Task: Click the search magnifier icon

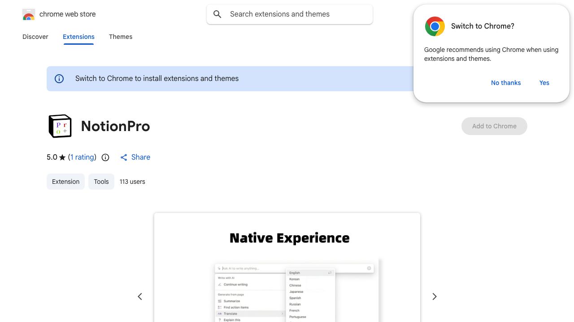Action: tap(217, 14)
